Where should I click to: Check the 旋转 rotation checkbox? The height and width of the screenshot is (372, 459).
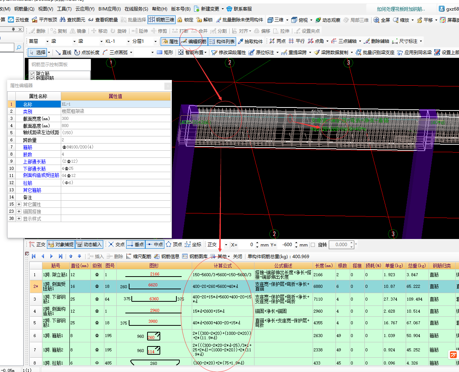click(x=313, y=245)
